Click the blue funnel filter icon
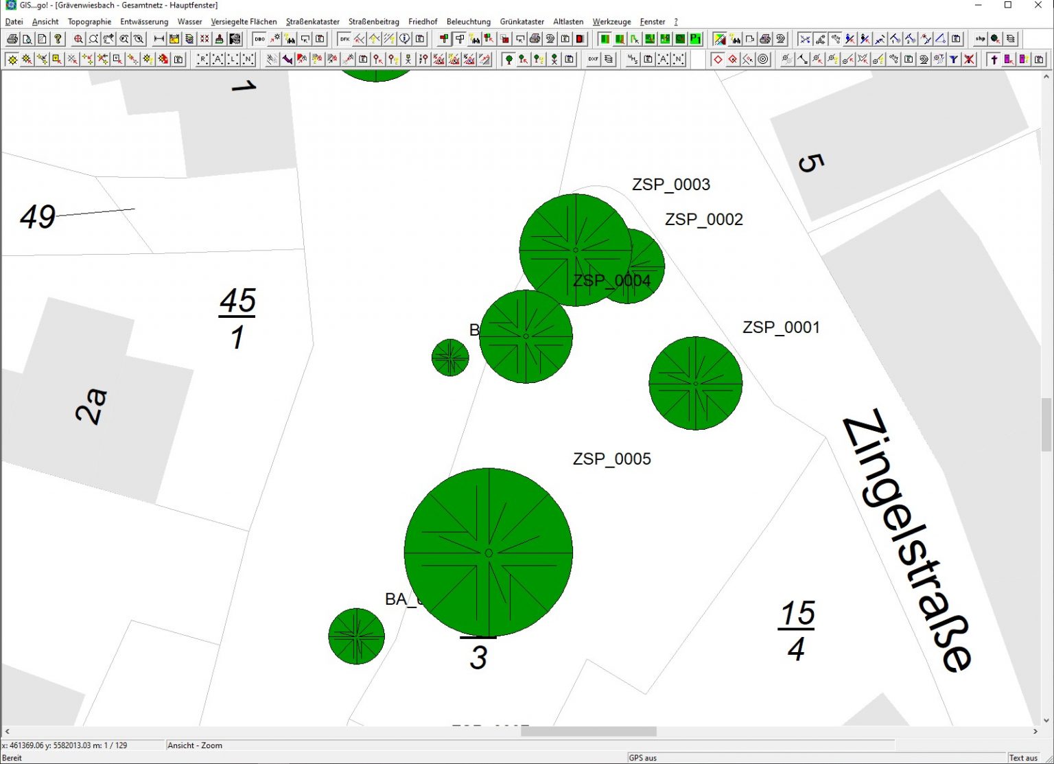 click(x=954, y=60)
